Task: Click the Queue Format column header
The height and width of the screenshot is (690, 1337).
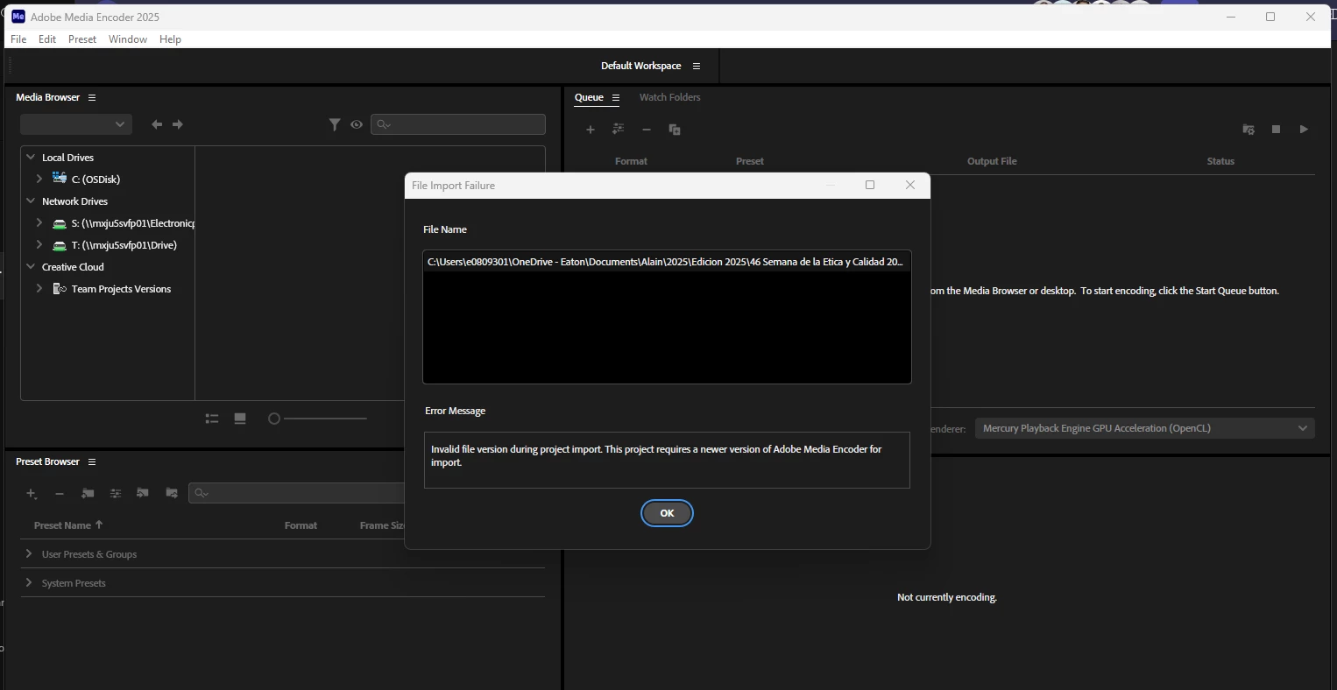Action: pyautogui.click(x=631, y=161)
